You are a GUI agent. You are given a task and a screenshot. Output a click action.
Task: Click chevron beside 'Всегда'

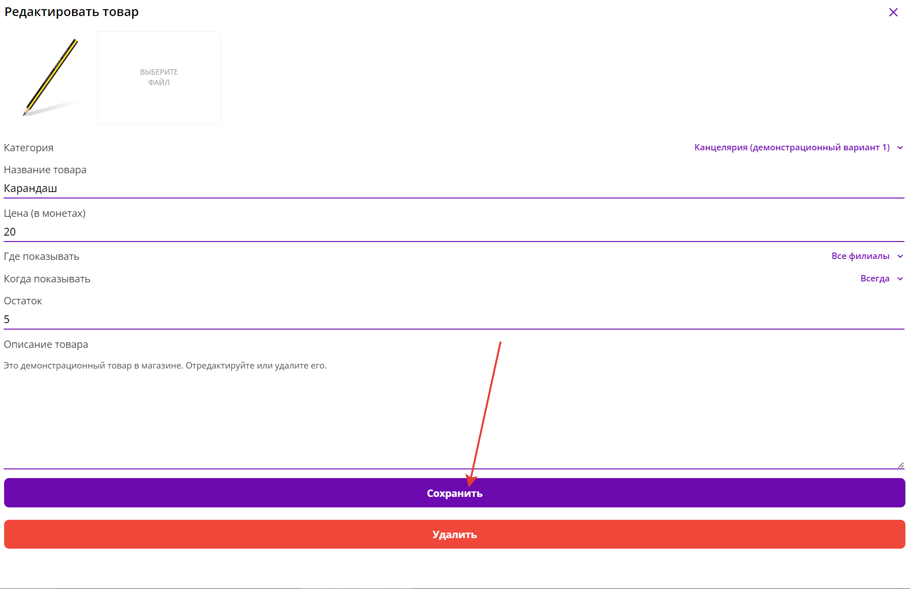click(x=900, y=279)
